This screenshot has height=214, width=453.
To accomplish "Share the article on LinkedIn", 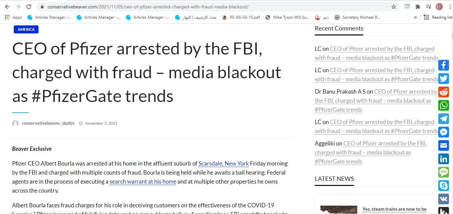I will [444, 159].
